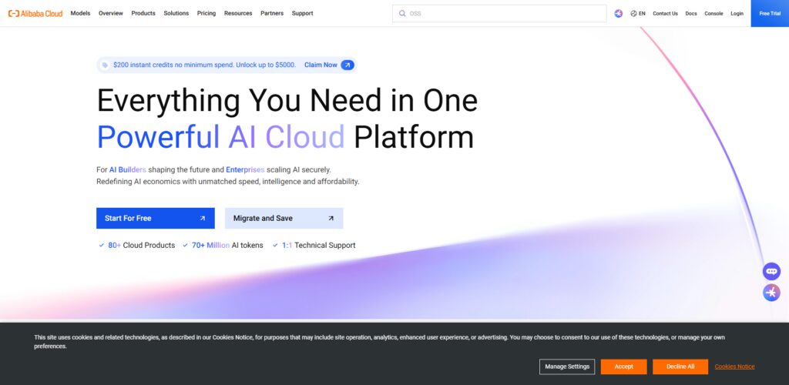Open the Support menu
Screen dimensions: 789x385
click(x=302, y=14)
